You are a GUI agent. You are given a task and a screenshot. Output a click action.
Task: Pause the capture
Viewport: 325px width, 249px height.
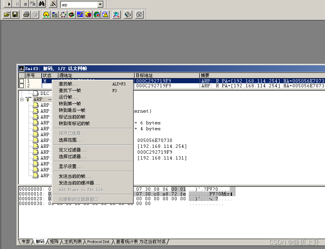(17, 4)
